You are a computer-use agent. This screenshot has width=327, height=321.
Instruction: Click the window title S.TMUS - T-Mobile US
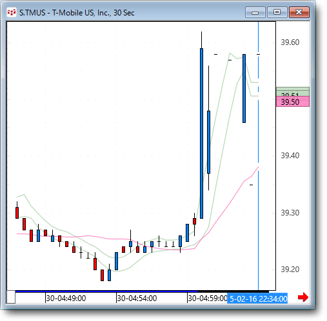tap(77, 13)
